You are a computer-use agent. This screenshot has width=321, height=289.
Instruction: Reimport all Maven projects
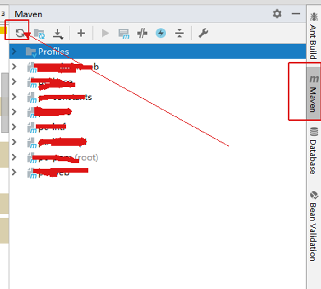pyautogui.click(x=20, y=33)
